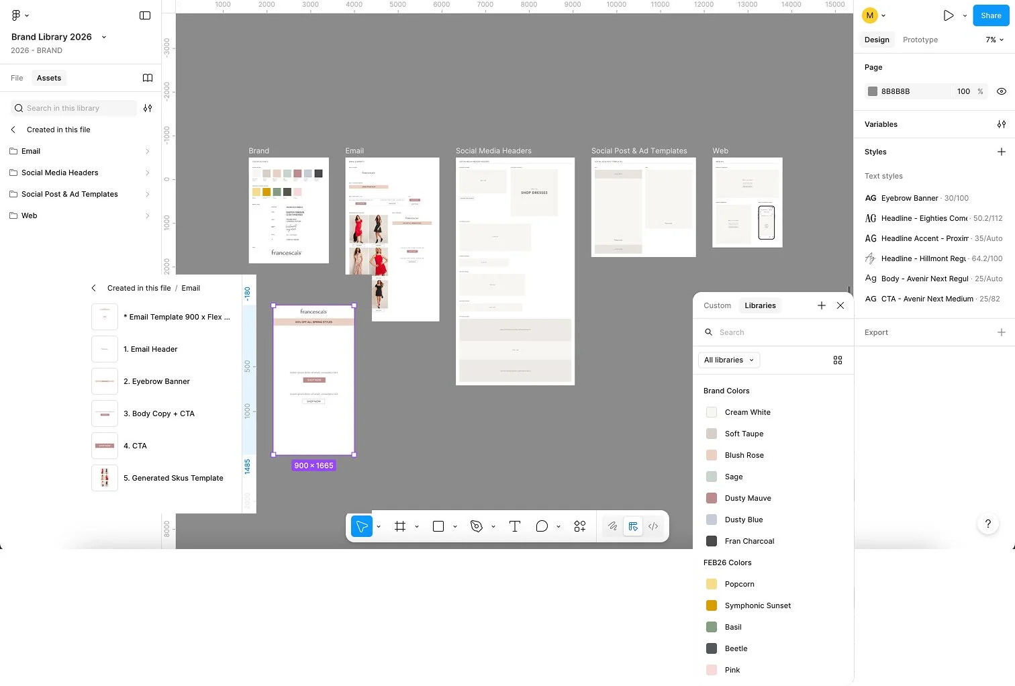Image resolution: width=1015 pixels, height=686 pixels.
Task: Select the Rectangle tool
Action: (438, 526)
